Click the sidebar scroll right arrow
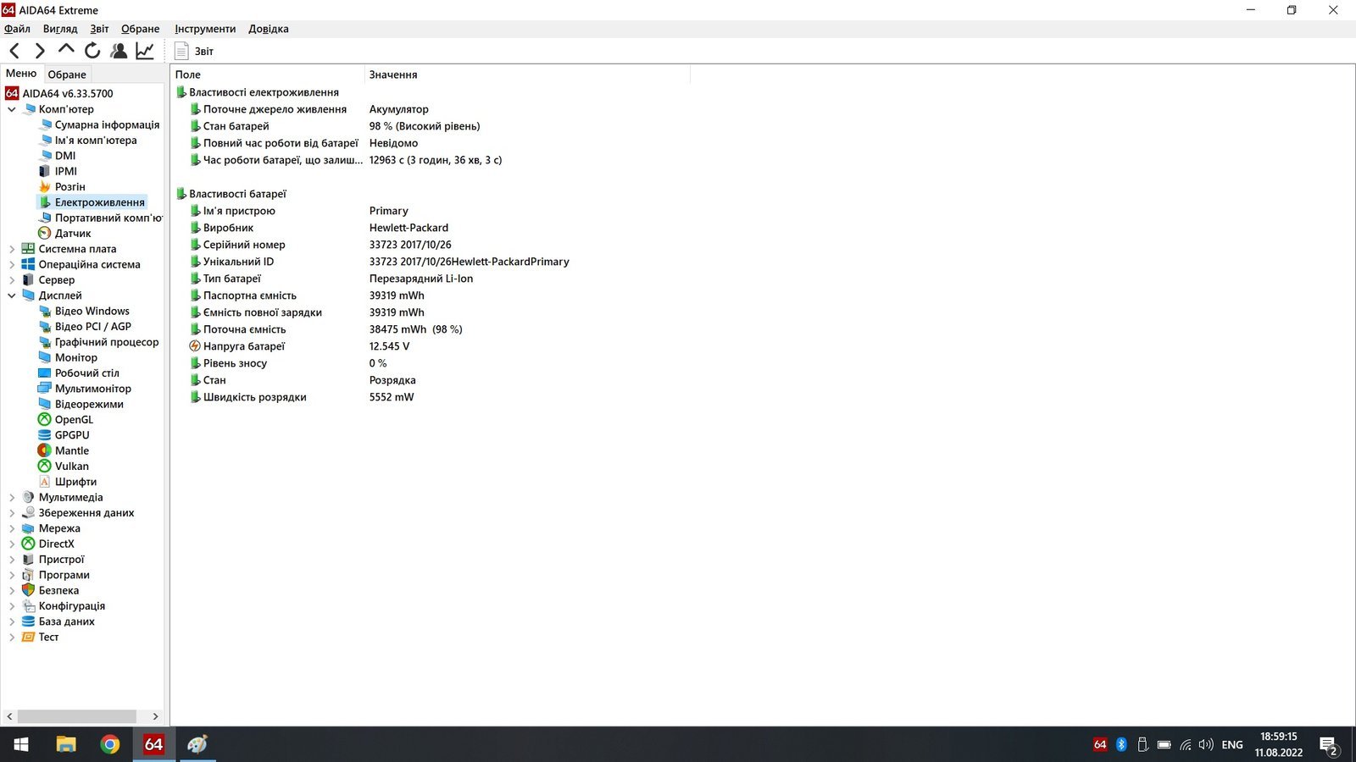The height and width of the screenshot is (762, 1356). click(155, 716)
